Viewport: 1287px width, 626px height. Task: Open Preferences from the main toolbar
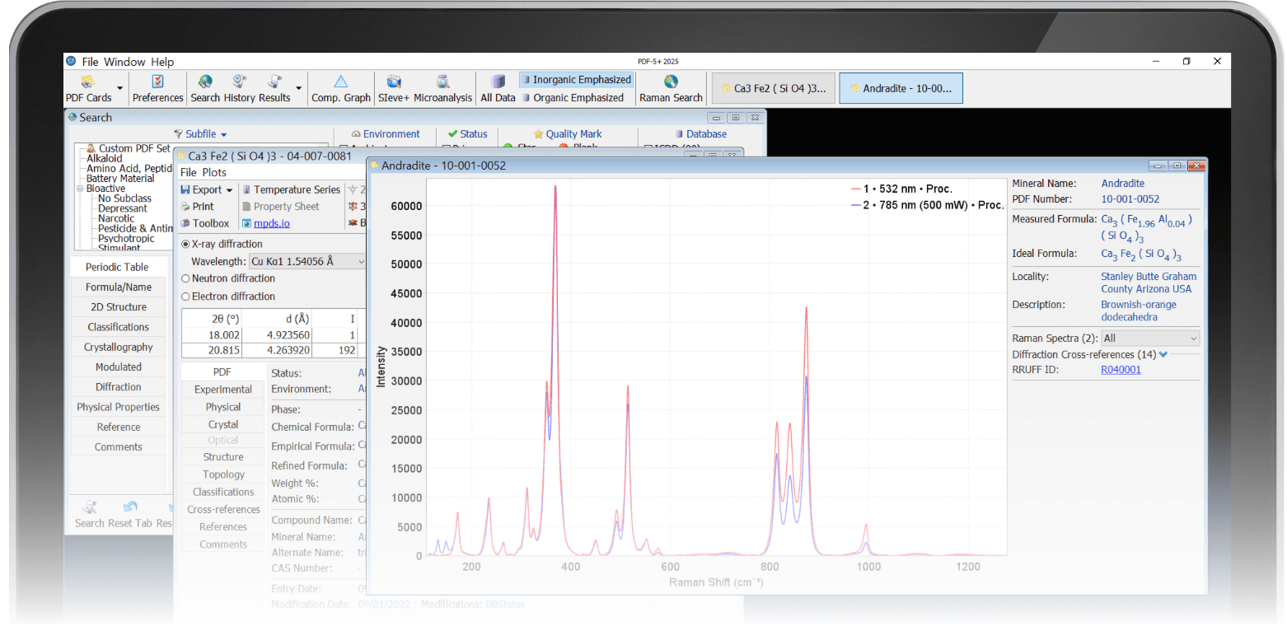pyautogui.click(x=157, y=82)
